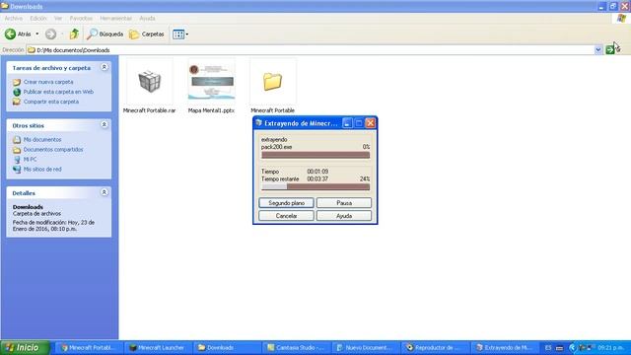
Task: Collapse the Otros sitios panel
Action: [x=105, y=125]
